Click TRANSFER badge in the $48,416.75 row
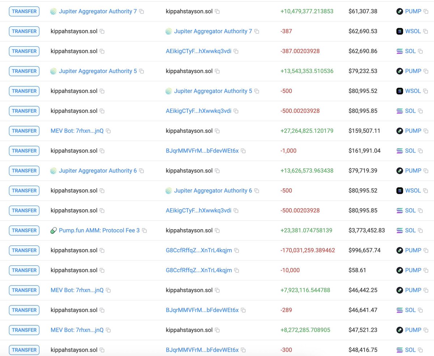Screen dimensions: 434x356 (24, 350)
